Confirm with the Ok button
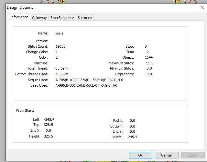207x162 pixels. click(140, 155)
